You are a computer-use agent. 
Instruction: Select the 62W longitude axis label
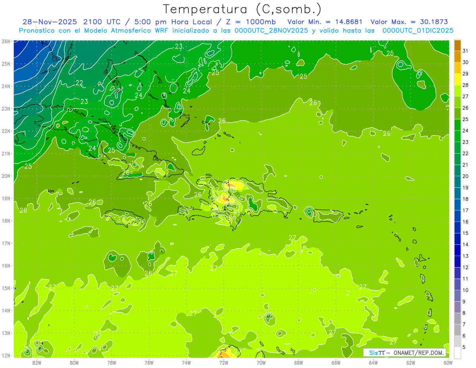(411, 362)
